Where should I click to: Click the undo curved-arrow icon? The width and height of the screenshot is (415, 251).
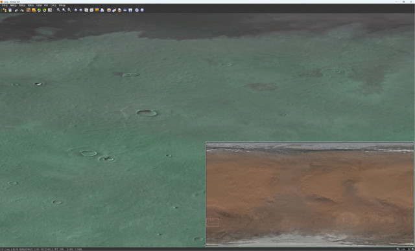coord(16,10)
